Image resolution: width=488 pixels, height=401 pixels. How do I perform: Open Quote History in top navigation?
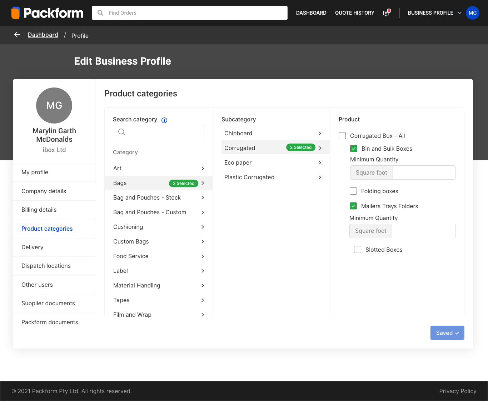pyautogui.click(x=354, y=13)
